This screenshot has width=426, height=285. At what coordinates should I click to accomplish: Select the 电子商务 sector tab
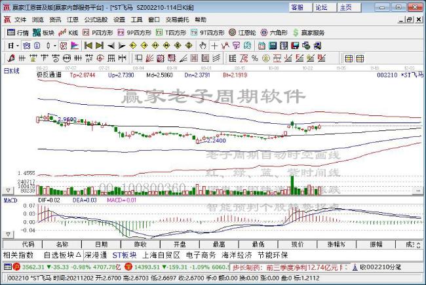click(201, 255)
